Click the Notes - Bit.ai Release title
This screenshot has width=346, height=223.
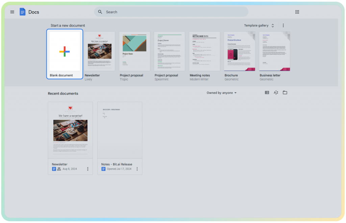117,164
